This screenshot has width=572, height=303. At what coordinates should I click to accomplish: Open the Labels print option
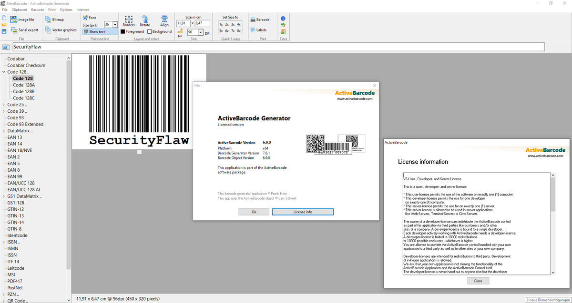(258, 30)
